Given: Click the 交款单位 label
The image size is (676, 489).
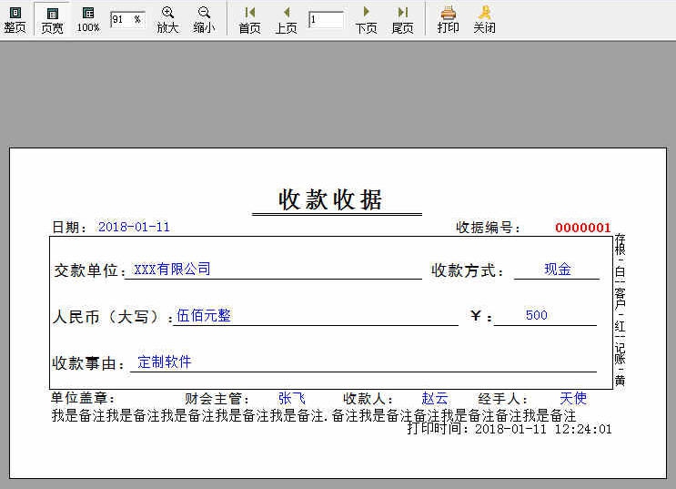Looking at the screenshot, I should 89,270.
